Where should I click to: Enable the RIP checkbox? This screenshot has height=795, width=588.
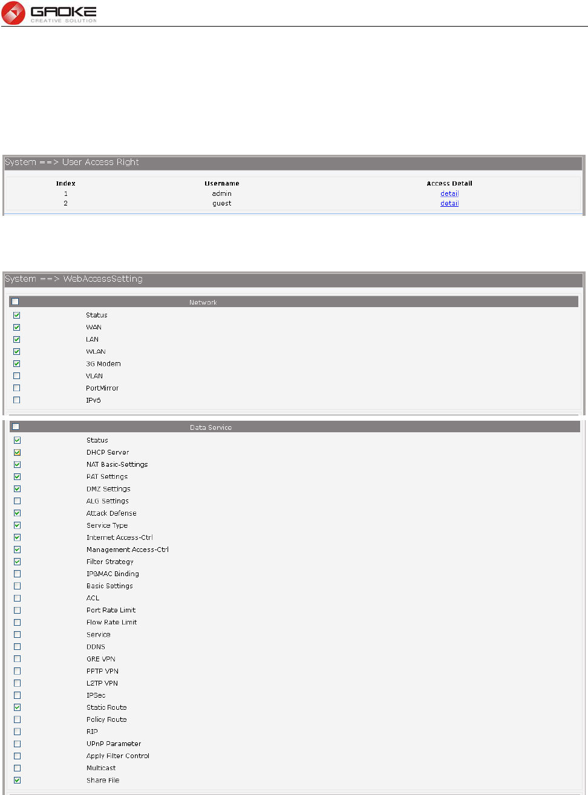18,732
